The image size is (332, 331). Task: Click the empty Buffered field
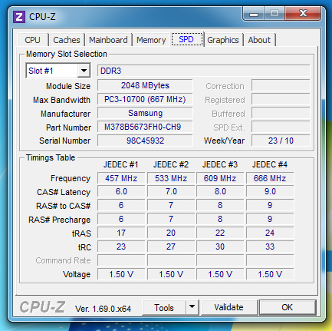click(x=281, y=113)
